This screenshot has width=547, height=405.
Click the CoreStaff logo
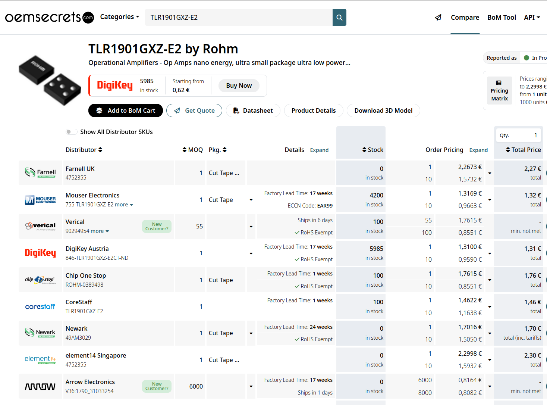(40, 306)
